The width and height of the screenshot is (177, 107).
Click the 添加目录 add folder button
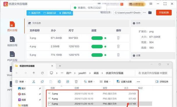click(50, 13)
